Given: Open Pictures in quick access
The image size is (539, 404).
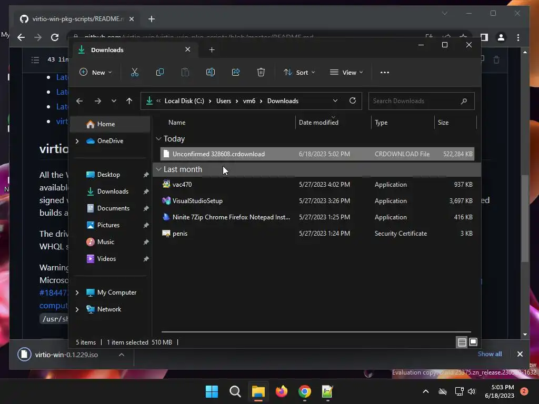Looking at the screenshot, I should point(108,225).
